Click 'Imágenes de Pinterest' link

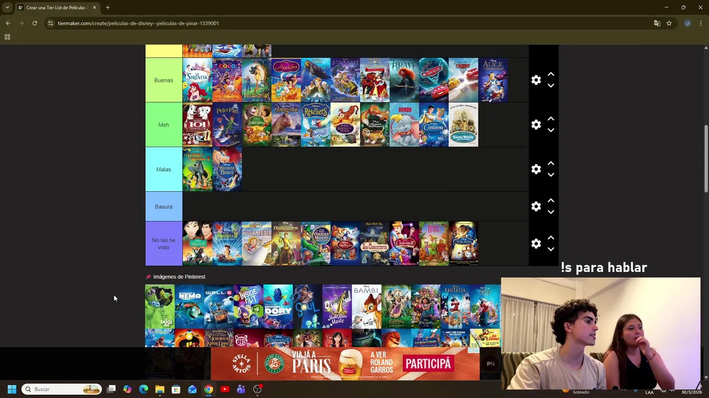click(x=179, y=277)
